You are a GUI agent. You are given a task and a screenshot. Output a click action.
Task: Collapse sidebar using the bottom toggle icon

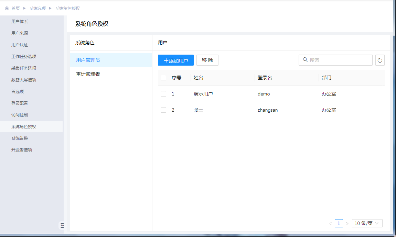(x=62, y=225)
